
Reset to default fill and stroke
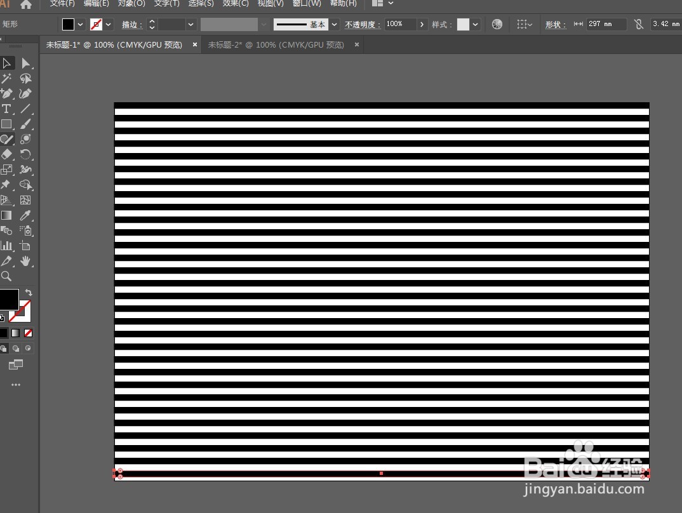pyautogui.click(x=2, y=318)
